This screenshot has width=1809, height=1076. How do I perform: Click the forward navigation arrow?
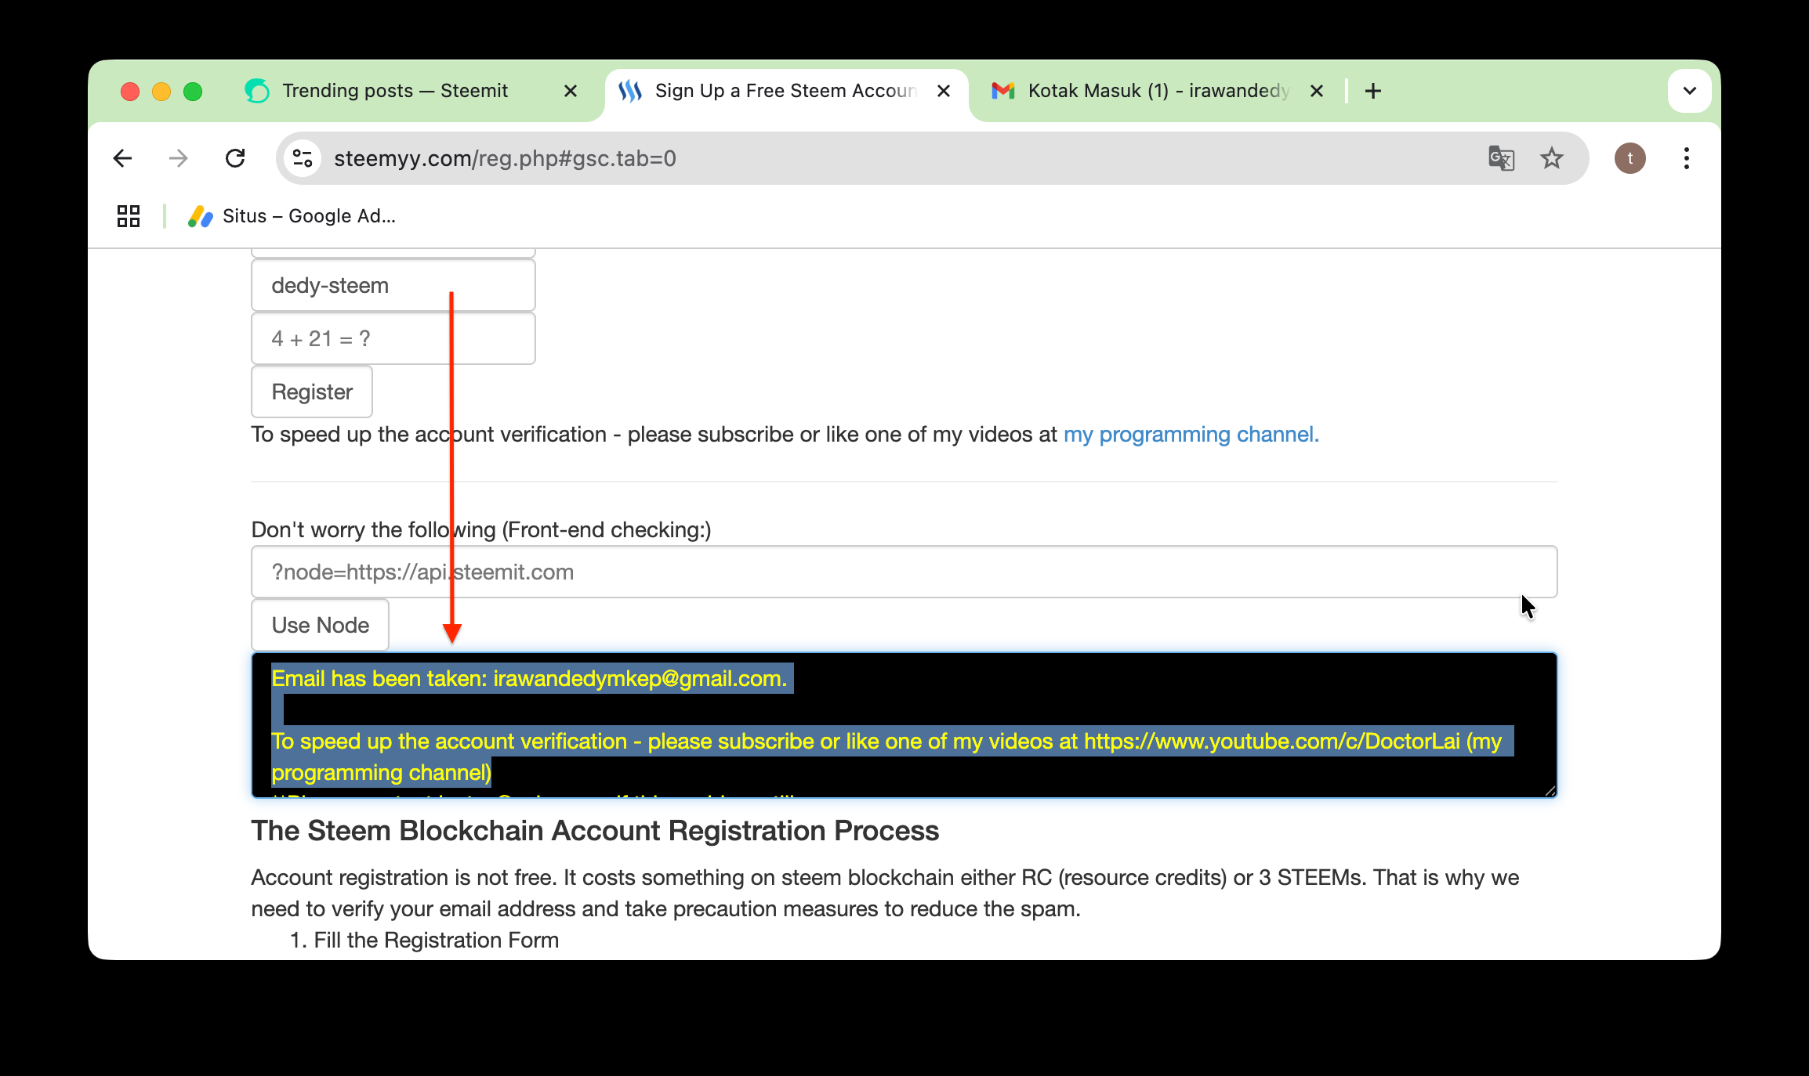(179, 158)
